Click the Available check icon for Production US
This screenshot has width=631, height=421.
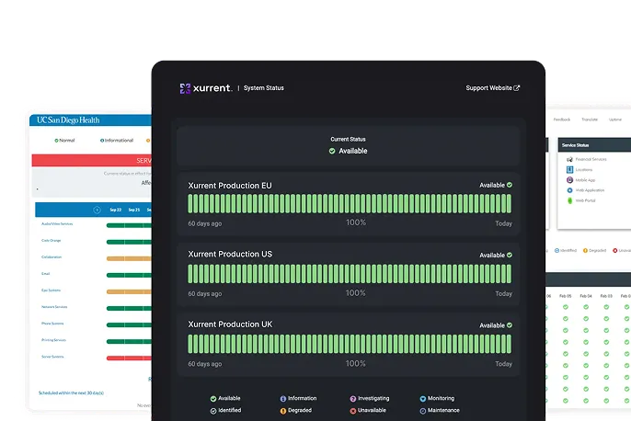tap(510, 255)
